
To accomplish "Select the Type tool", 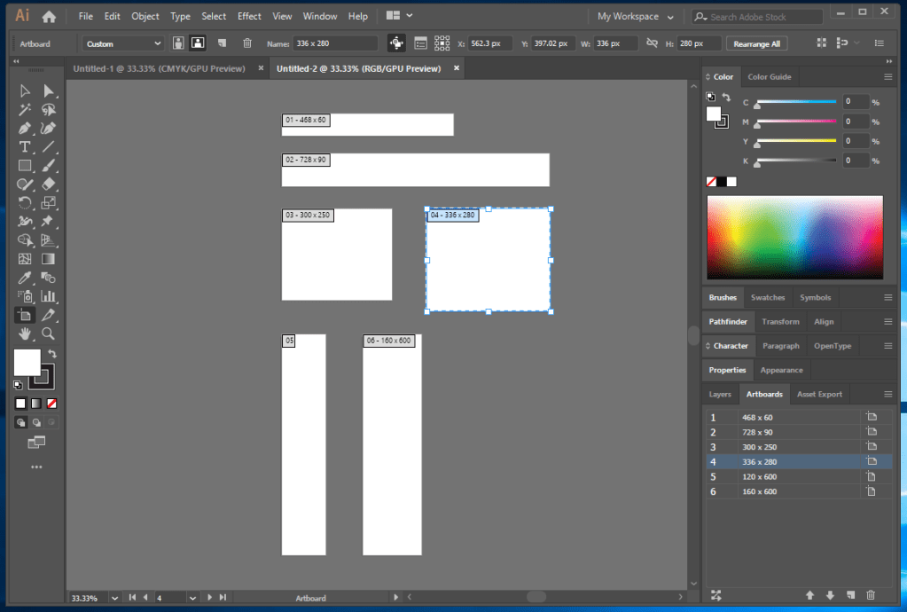I will click(25, 147).
